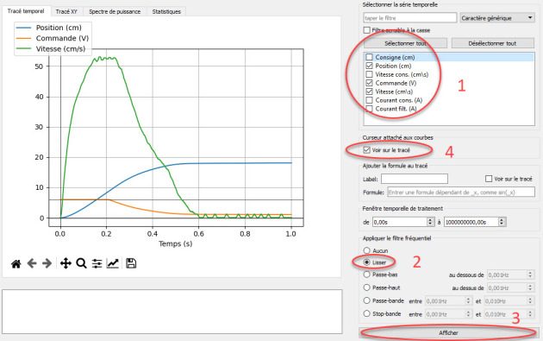543x341 pixels.
Task: Select the Stop-bande filter option
Action: [x=366, y=313]
